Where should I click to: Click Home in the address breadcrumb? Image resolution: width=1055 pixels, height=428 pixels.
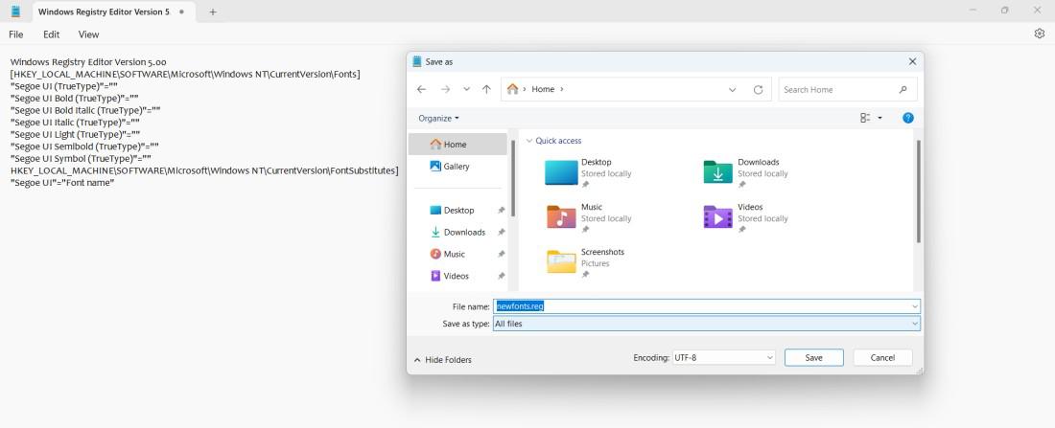click(543, 89)
